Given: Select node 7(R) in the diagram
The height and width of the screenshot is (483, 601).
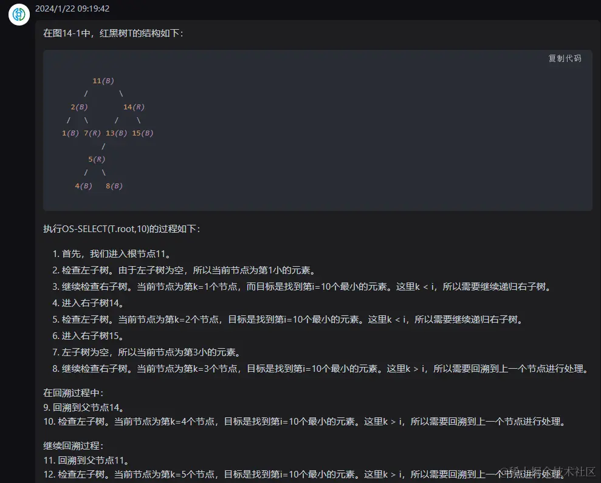Looking at the screenshot, I should [x=92, y=132].
